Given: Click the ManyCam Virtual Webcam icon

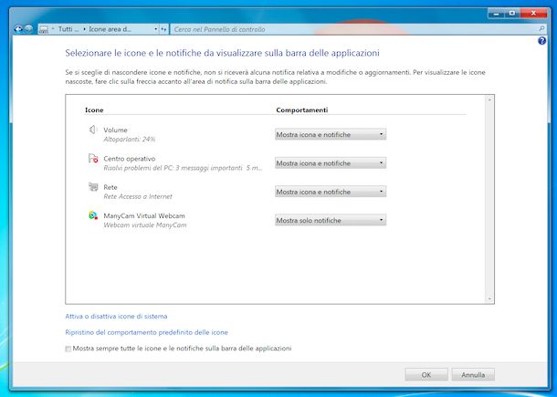Looking at the screenshot, I should (93, 215).
